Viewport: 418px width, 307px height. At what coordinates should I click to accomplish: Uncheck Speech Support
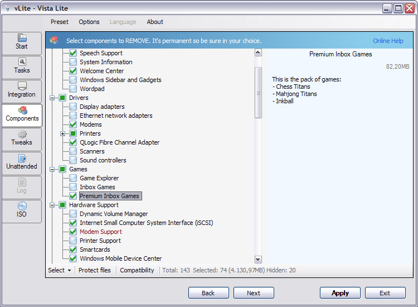click(73, 53)
